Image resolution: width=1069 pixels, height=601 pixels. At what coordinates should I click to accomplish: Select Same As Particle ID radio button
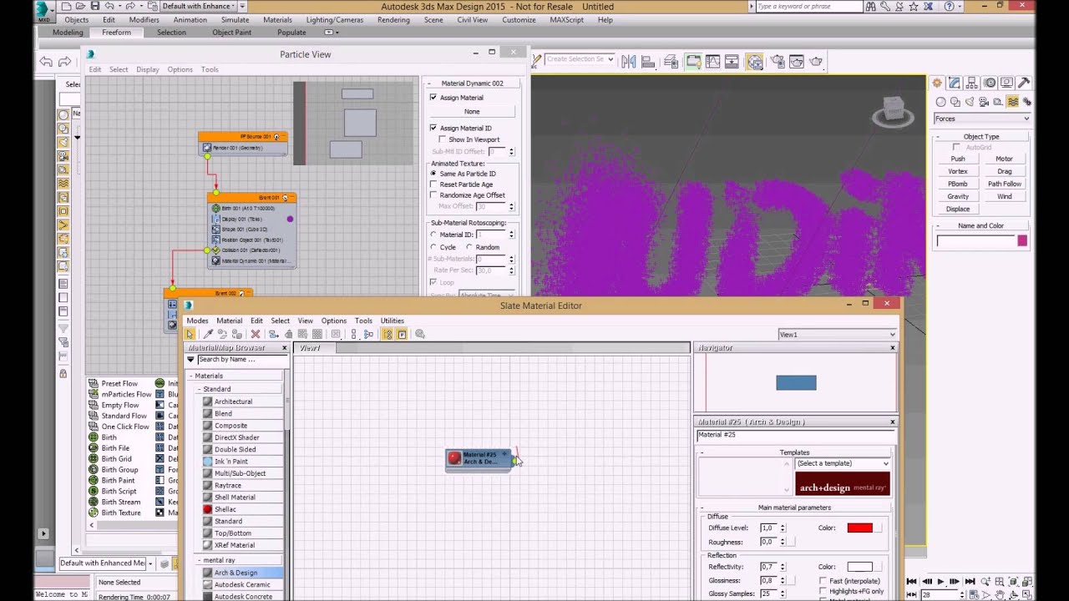pyautogui.click(x=433, y=174)
